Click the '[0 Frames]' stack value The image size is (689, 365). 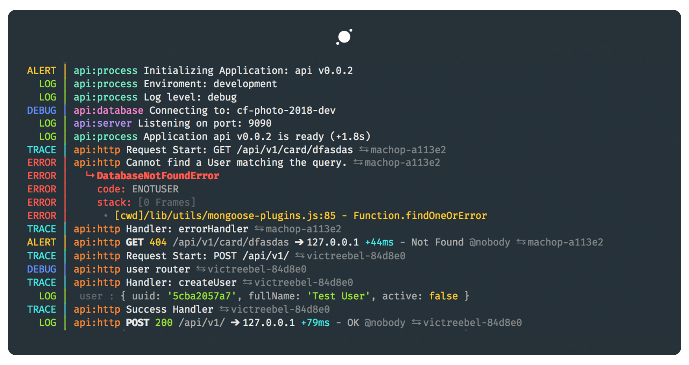coord(167,203)
